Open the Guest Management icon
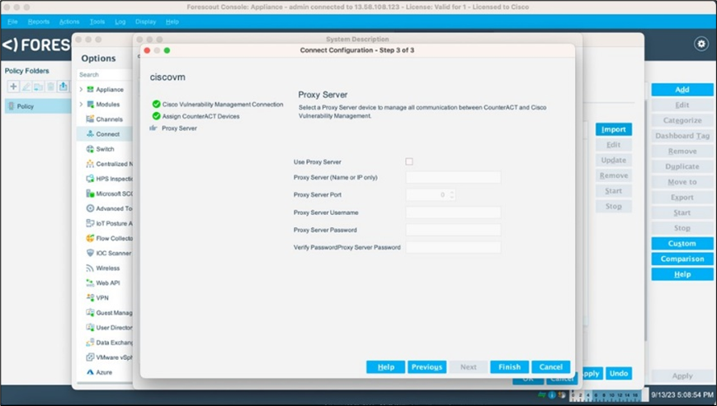Viewport: 717px width, 406px height. pyautogui.click(x=90, y=313)
